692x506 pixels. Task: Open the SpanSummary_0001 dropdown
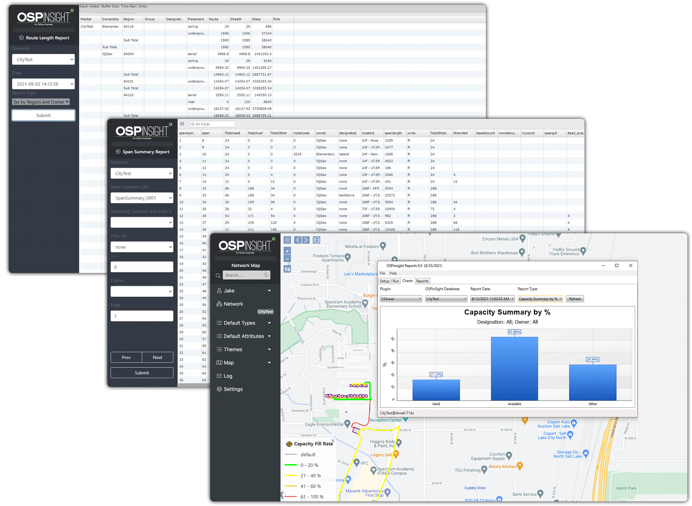coord(142,198)
